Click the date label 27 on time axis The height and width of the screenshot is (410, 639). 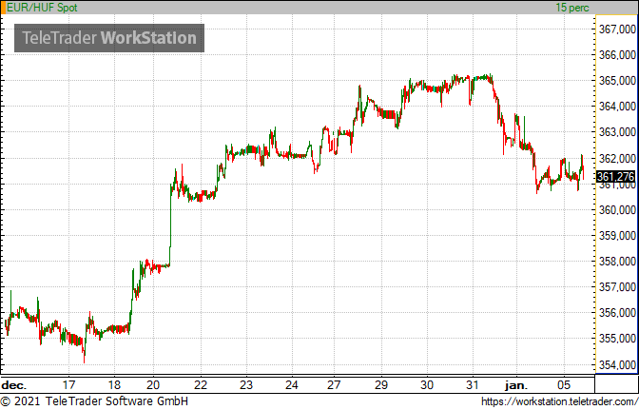pyautogui.click(x=334, y=384)
